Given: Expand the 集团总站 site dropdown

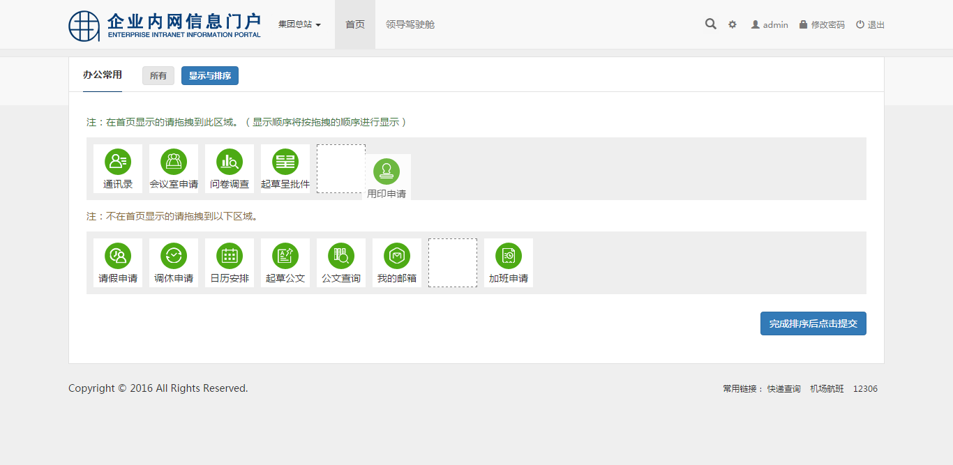Looking at the screenshot, I should point(299,24).
